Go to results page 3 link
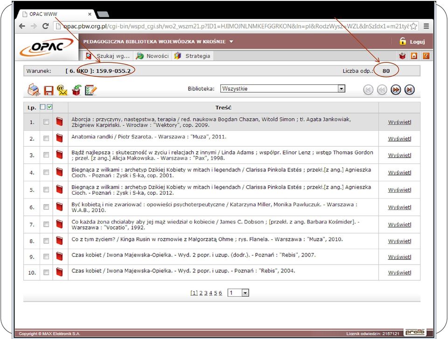This screenshot has width=448, height=339. coord(206,293)
